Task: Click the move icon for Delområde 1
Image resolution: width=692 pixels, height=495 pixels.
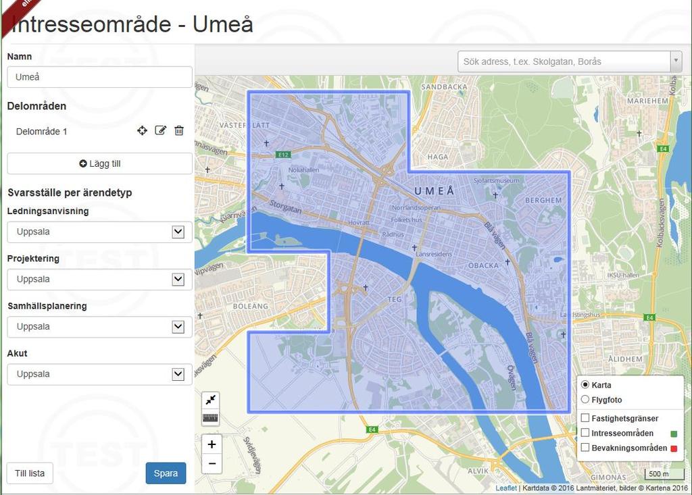Action: pyautogui.click(x=142, y=130)
